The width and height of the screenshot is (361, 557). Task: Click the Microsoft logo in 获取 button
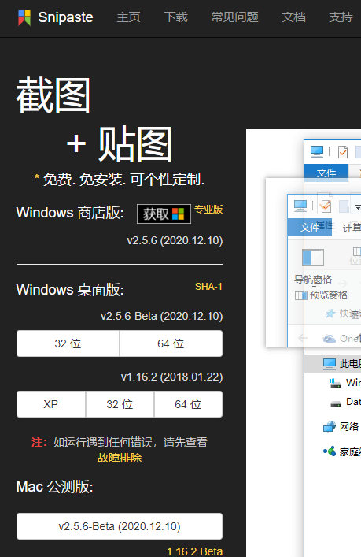click(x=178, y=214)
